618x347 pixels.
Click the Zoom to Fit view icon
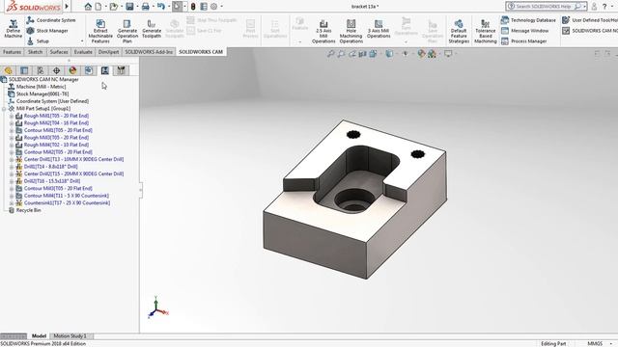click(x=330, y=54)
